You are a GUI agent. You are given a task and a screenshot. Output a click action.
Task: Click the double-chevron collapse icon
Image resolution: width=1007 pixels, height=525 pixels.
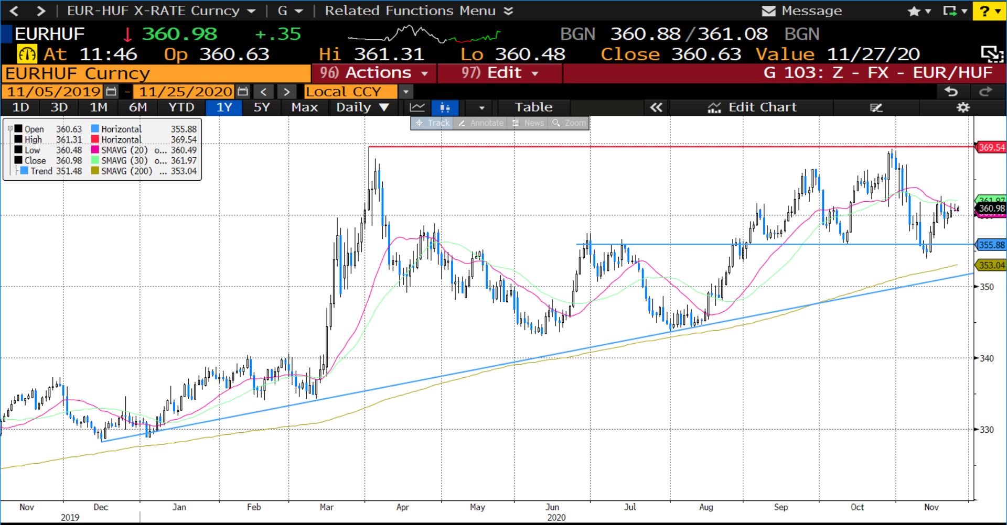(656, 107)
